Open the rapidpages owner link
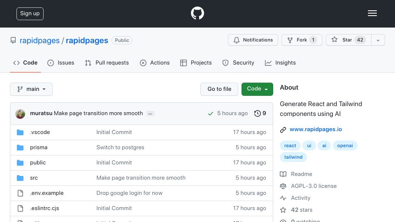 pyautogui.click(x=39, y=41)
